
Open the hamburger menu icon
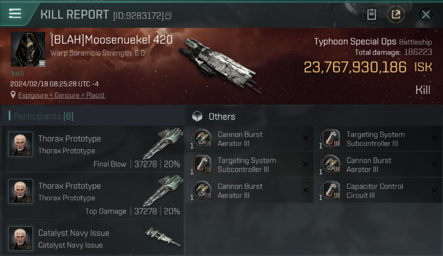15,14
